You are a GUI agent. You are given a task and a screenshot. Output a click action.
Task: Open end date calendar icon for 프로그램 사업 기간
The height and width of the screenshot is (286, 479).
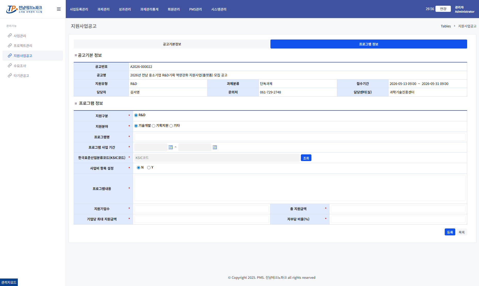pyautogui.click(x=215, y=147)
